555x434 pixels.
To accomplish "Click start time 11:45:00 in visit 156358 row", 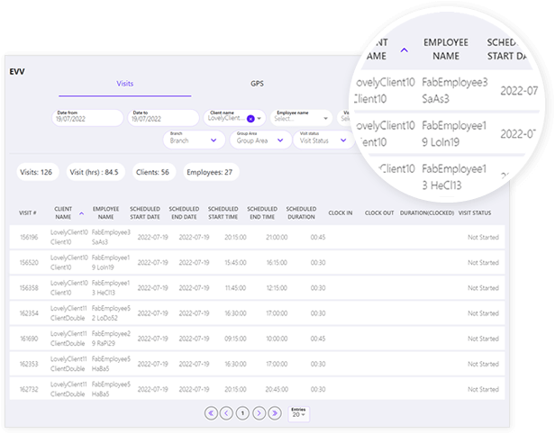I will tap(235, 288).
